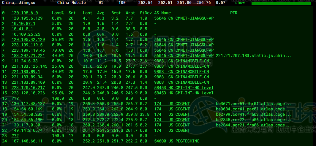Open IP link 111.24.6.33
The image size is (316, 146).
coord(25,61)
